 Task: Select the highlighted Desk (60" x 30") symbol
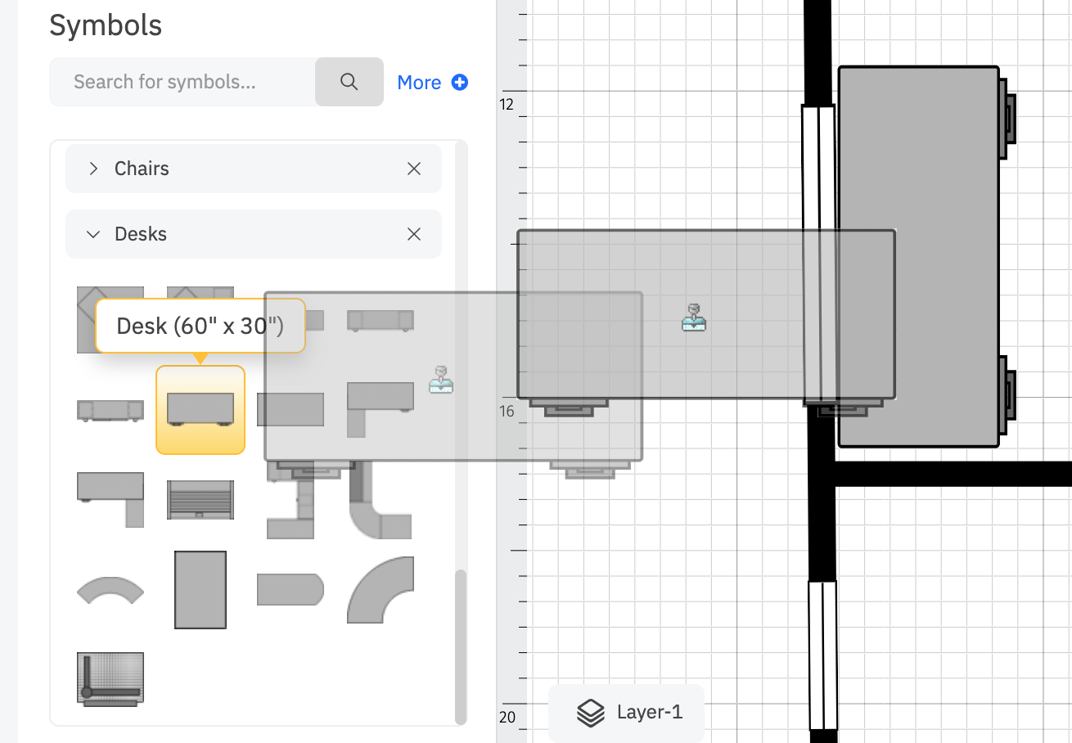[x=200, y=410]
